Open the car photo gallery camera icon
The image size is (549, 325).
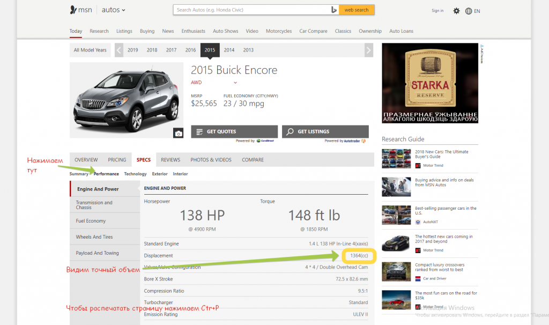coord(178,133)
